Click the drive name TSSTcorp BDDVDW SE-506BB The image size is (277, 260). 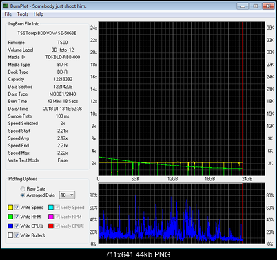(47, 33)
